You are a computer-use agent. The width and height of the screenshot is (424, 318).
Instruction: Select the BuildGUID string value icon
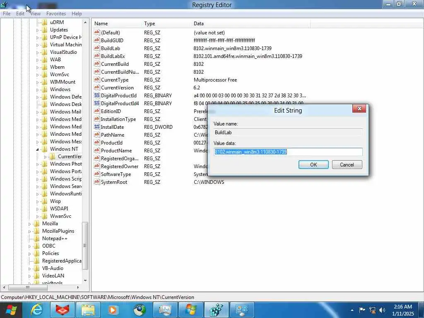[97, 40]
